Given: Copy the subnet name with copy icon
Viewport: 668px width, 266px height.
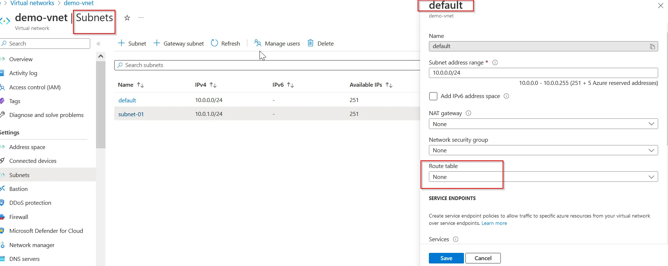Looking at the screenshot, I should [x=652, y=47].
